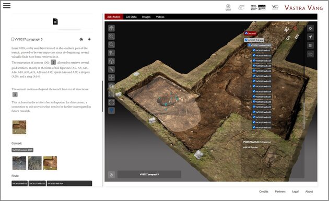
Task: Click the target icon in right toolbar
Action: [x=310, y=28]
